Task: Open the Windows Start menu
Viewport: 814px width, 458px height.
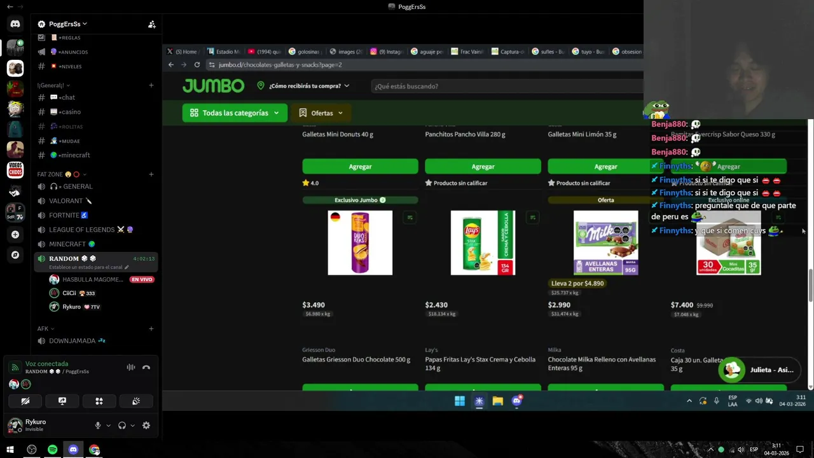Action: click(x=10, y=450)
